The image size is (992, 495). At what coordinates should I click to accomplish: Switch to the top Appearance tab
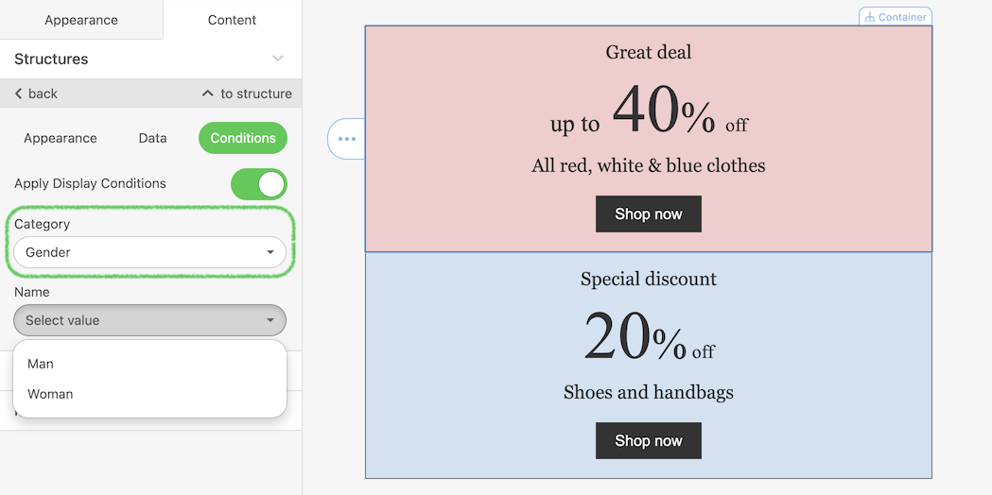click(81, 20)
